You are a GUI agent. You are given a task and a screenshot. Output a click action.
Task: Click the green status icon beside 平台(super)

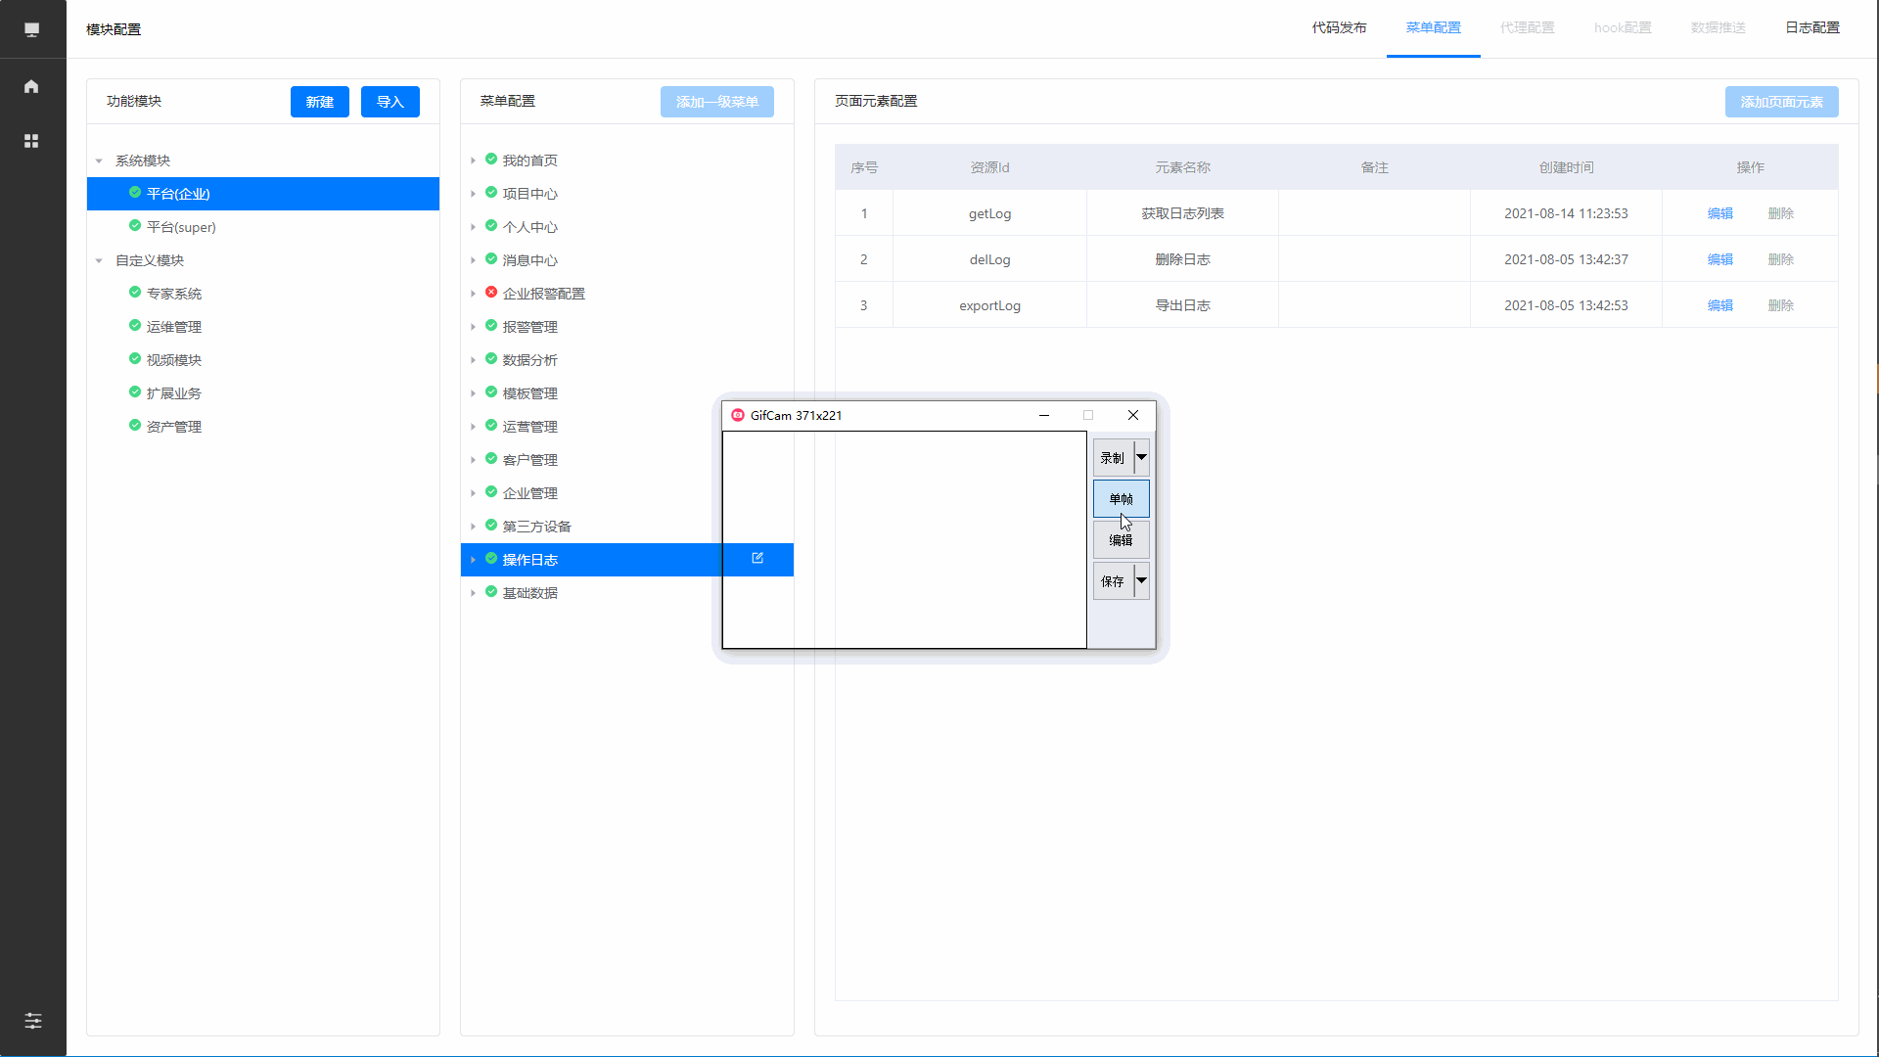pos(135,226)
